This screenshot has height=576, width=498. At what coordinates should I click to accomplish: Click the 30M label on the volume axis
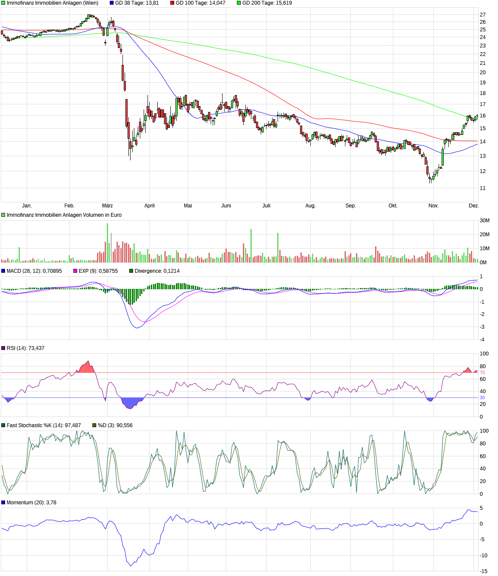point(484,221)
